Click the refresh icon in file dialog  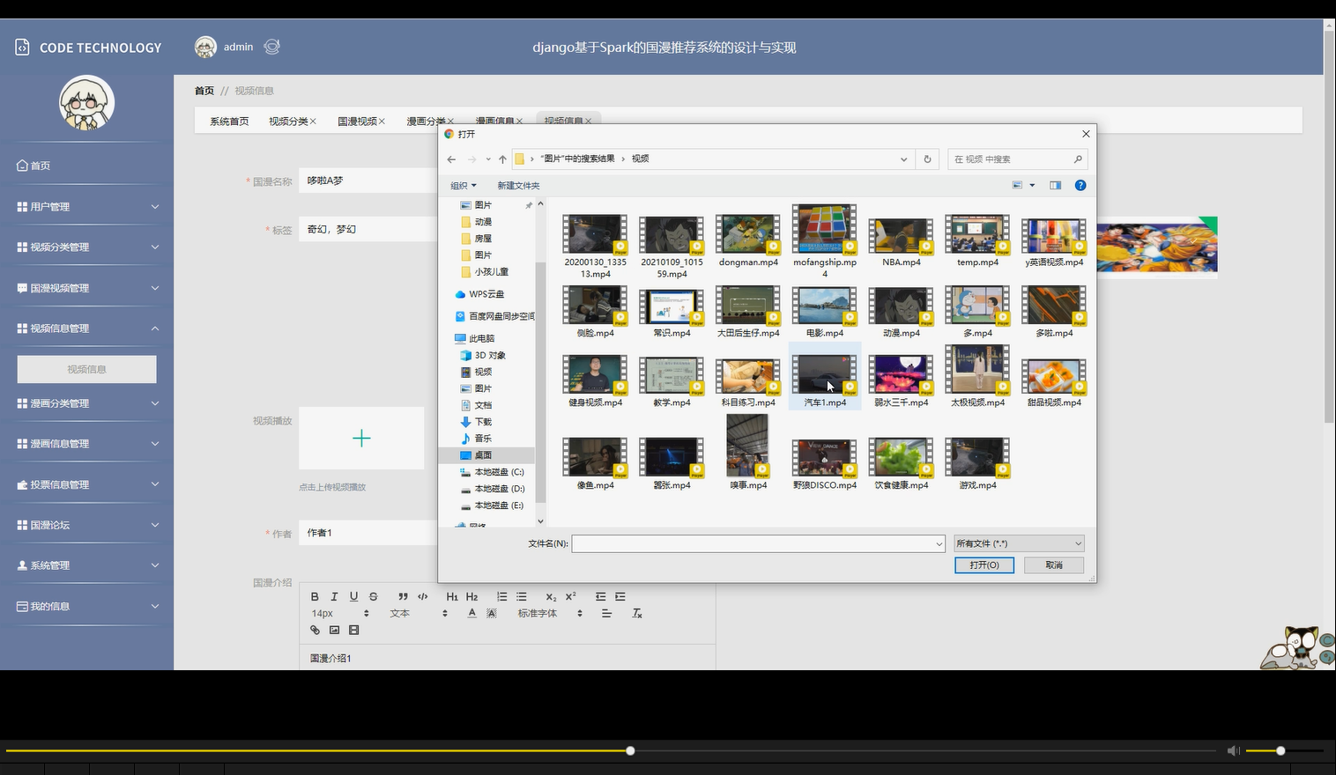coord(927,159)
